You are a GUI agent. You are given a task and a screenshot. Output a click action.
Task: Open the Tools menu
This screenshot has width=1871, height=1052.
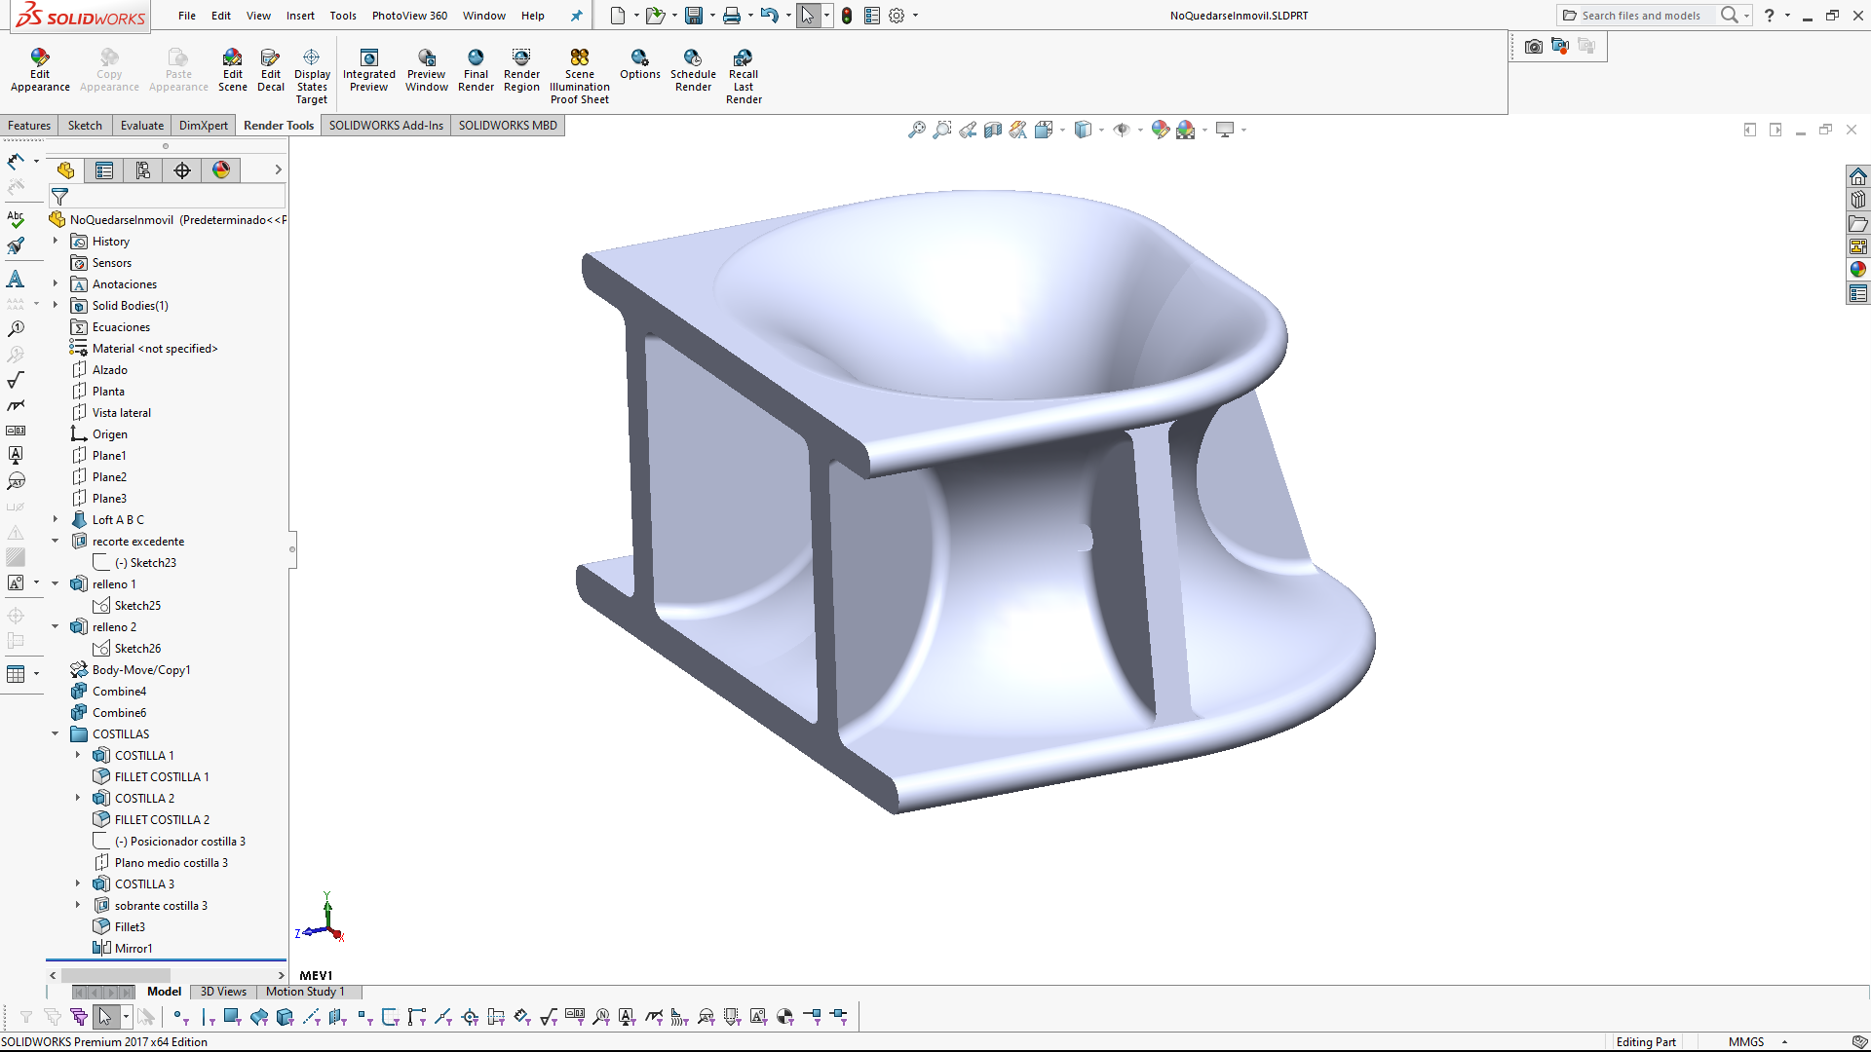pos(343,16)
